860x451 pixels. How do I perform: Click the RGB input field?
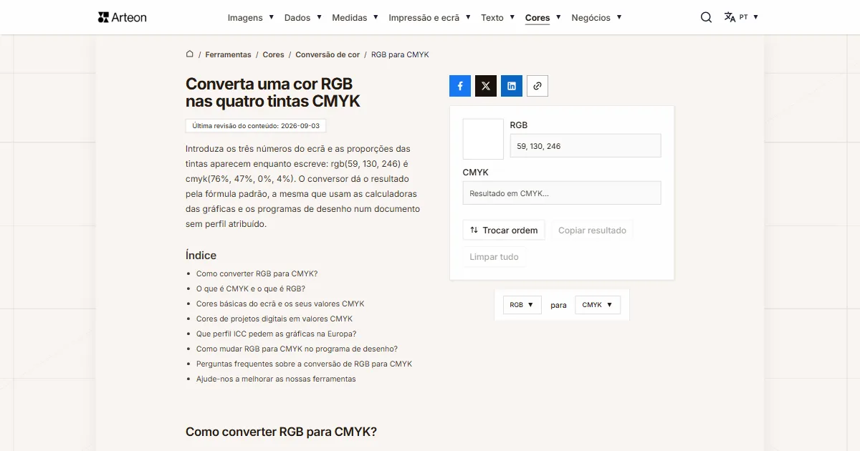tap(586, 146)
